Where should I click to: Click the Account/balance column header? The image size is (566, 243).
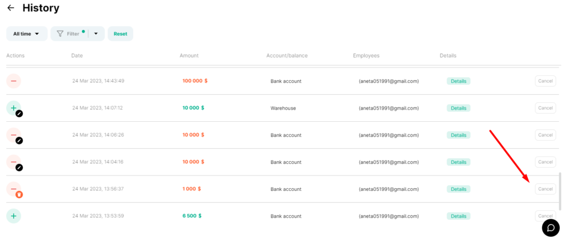click(287, 56)
